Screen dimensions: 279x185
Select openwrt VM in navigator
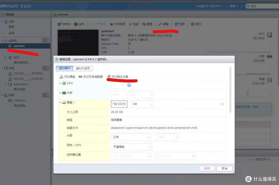(19, 46)
